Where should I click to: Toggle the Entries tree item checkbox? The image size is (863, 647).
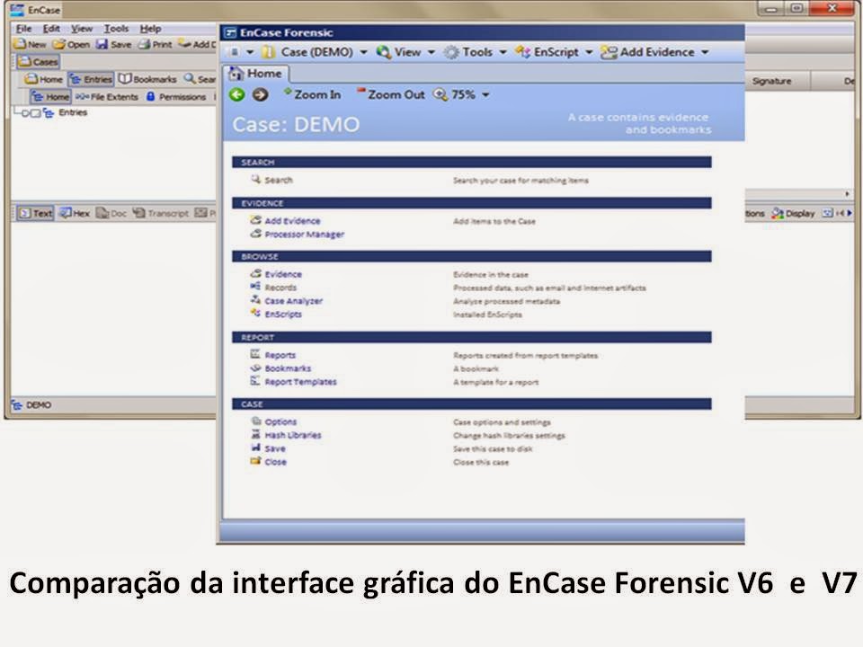(36, 113)
